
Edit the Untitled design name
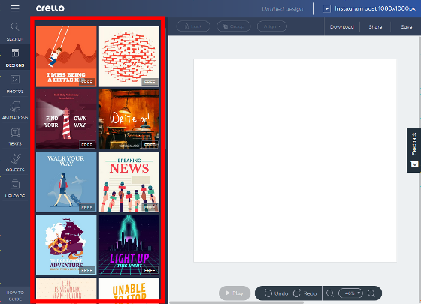283,8
